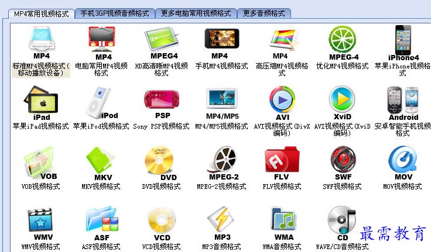Viewport: 431px width, 252px height.
Task: Open the 更多音频格式 tab
Action: click(x=264, y=13)
